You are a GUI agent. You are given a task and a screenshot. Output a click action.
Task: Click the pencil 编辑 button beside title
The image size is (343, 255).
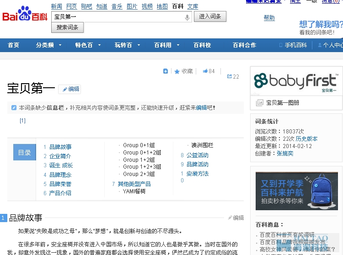(x=70, y=89)
